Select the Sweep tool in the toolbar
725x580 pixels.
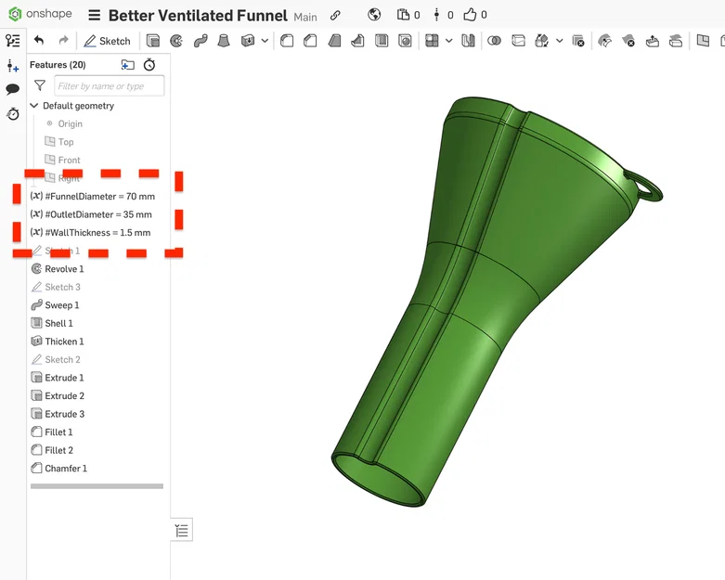tap(201, 41)
